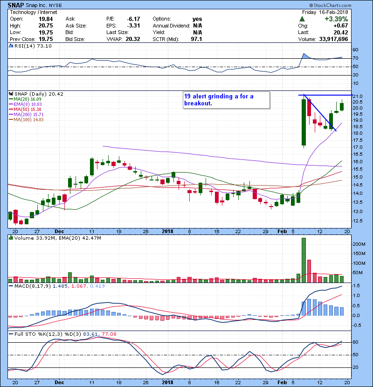The width and height of the screenshot is (373, 387).
Task: Click the MA(200) 15.71 legend entry
Action: coord(26,115)
